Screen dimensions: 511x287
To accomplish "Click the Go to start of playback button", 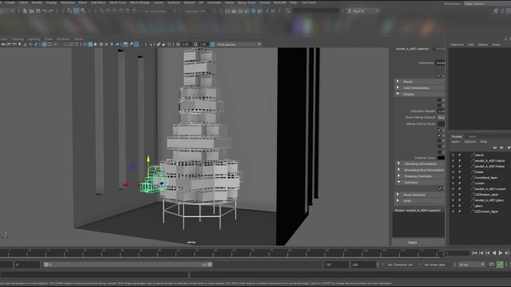I will pos(474,253).
